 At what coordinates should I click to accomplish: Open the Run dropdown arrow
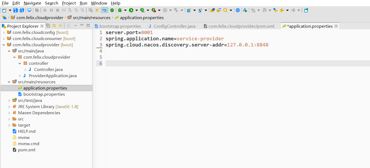pos(137,10)
